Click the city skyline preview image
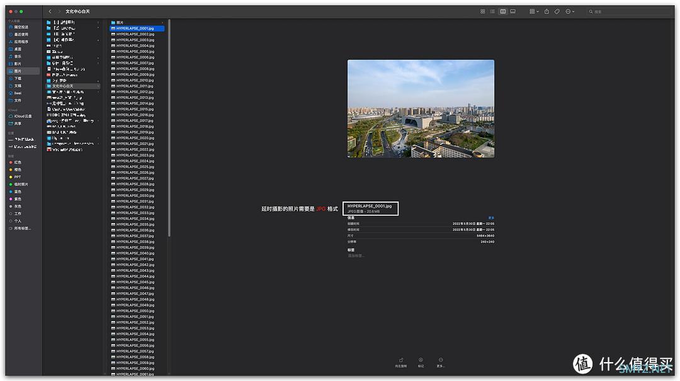 point(421,108)
